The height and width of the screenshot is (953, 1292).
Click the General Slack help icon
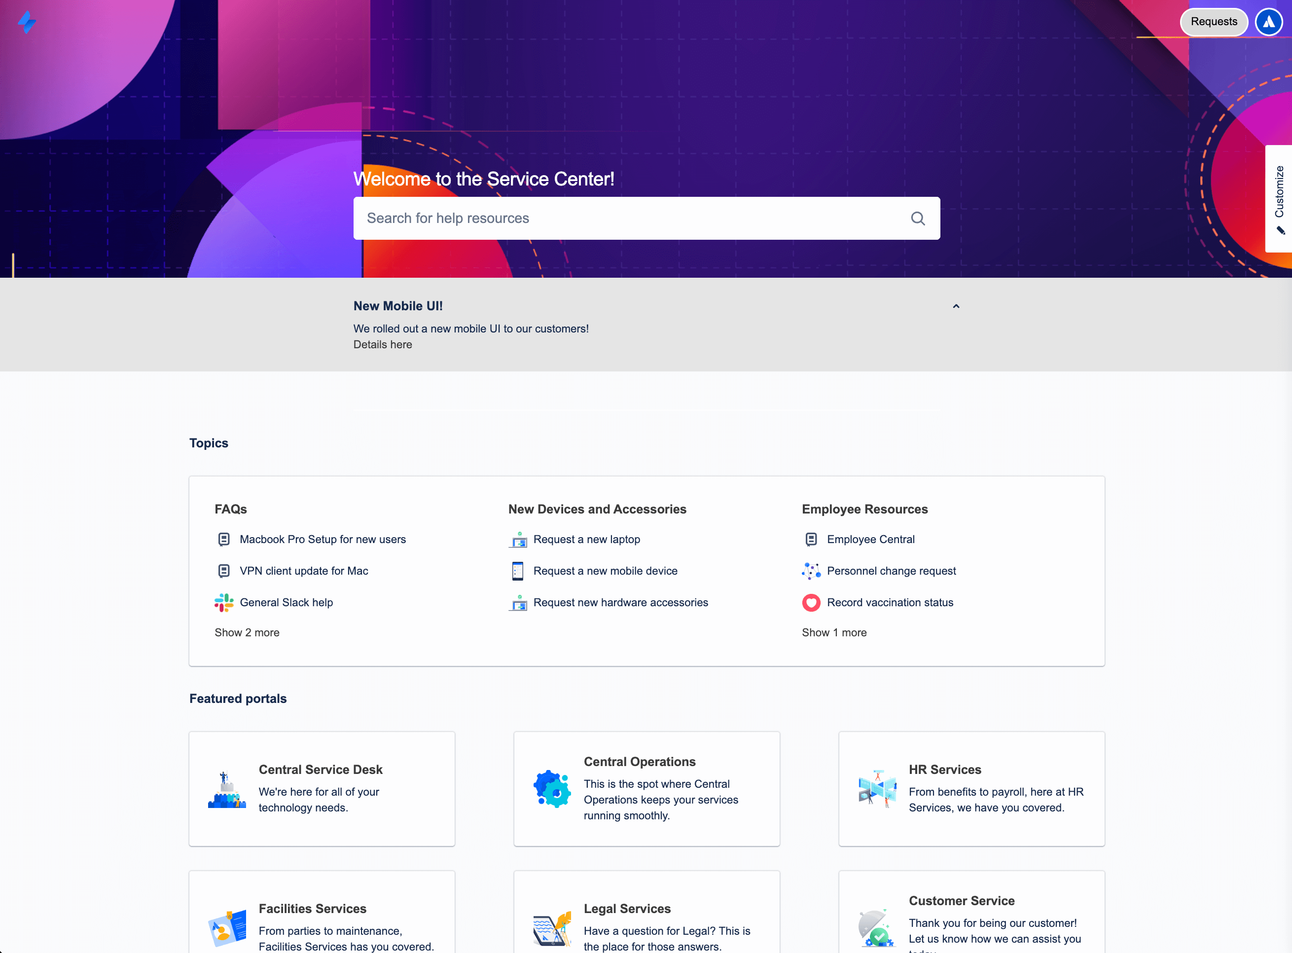click(225, 602)
